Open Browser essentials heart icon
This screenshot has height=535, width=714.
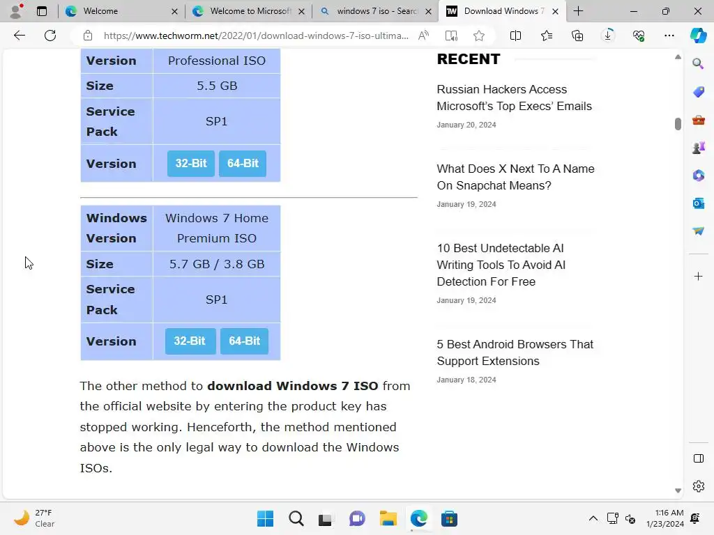tap(639, 36)
